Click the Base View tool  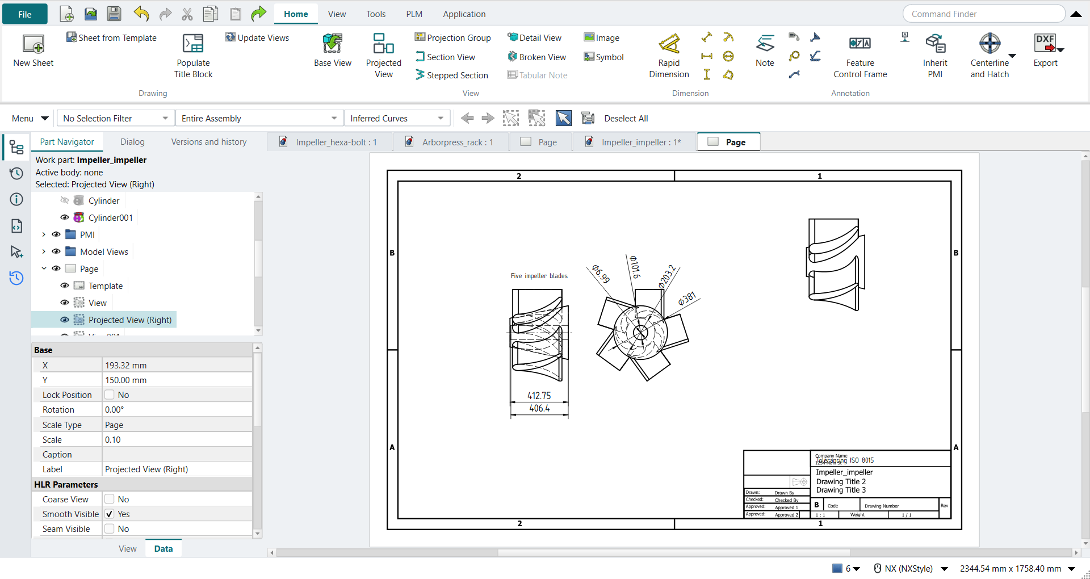[333, 51]
